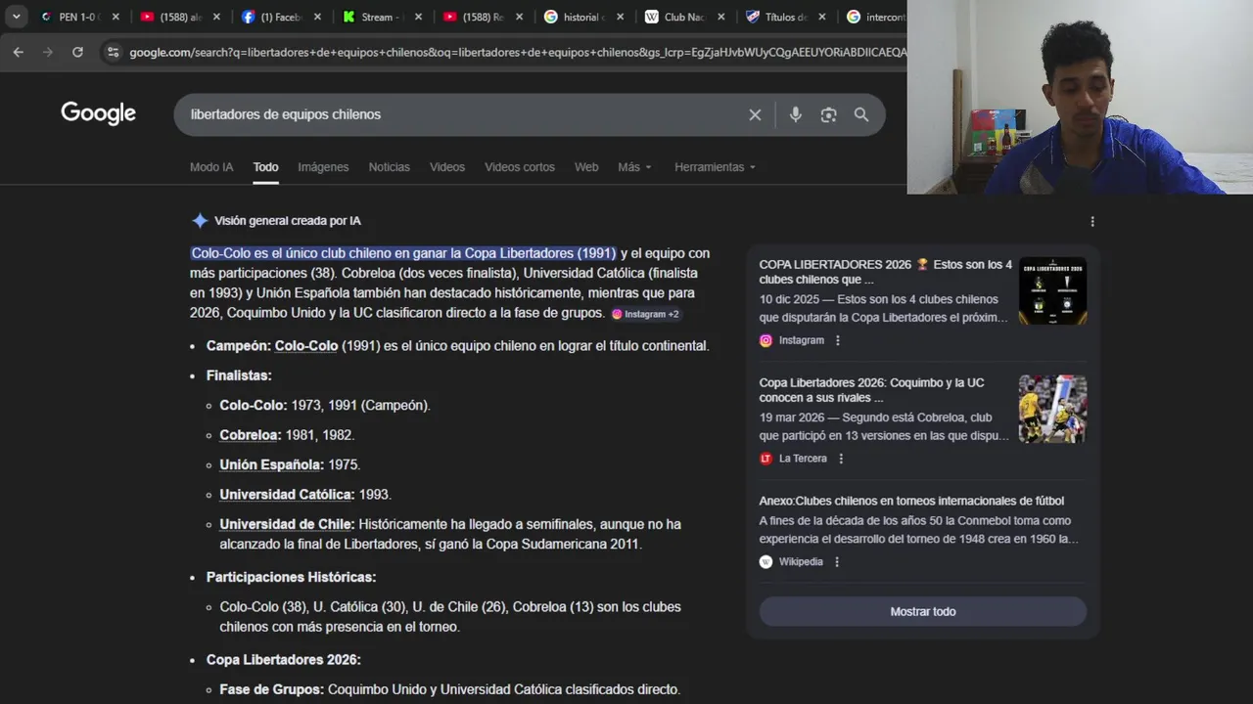Open 'Anexo:Clubes chilenos en torneos internacionales' article
This screenshot has height=704, width=1253.
tap(911, 501)
